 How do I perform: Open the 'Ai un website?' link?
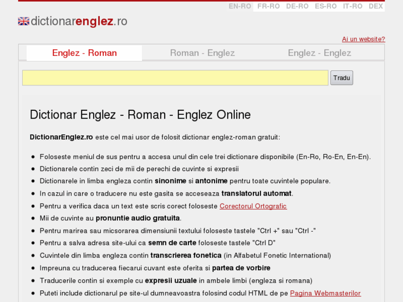(364, 39)
